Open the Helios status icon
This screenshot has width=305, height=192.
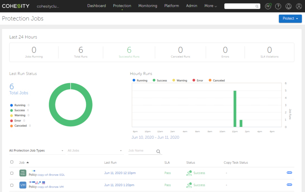pyautogui.click(x=268, y=6)
